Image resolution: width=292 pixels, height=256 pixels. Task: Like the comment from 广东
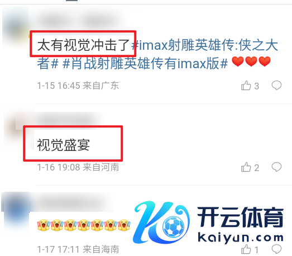pos(250,86)
